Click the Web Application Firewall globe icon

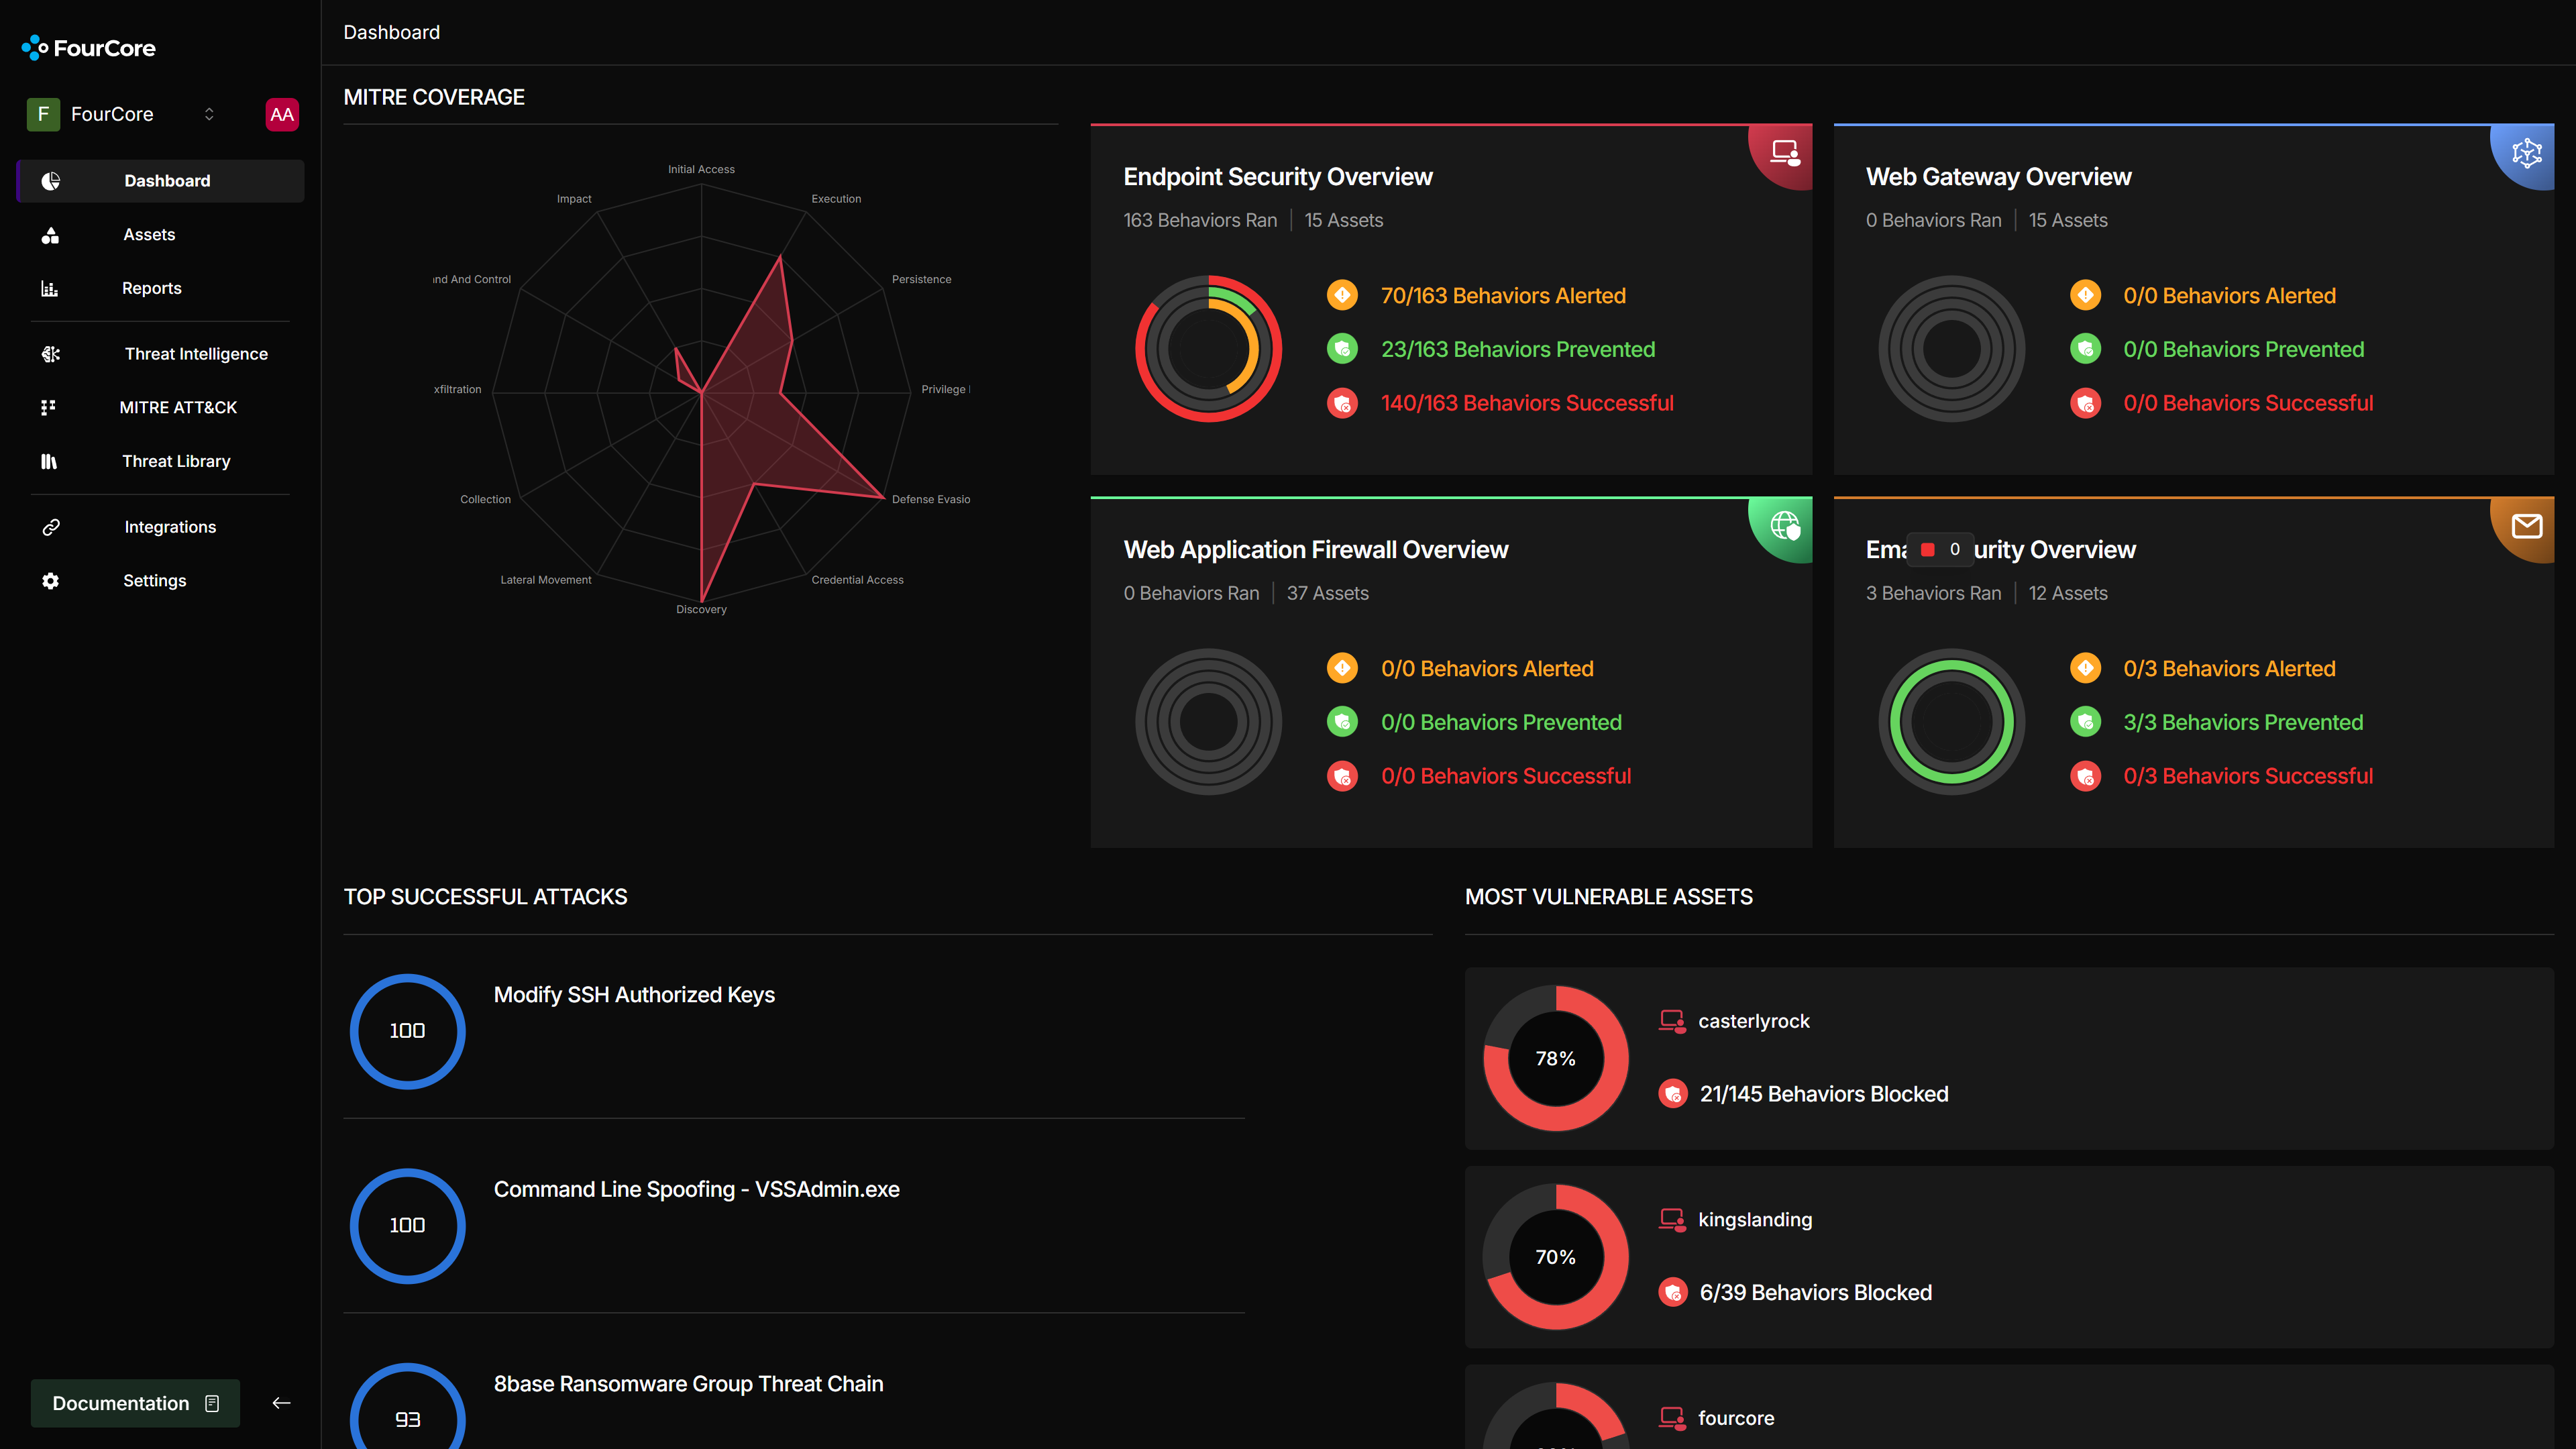pyautogui.click(x=1785, y=525)
